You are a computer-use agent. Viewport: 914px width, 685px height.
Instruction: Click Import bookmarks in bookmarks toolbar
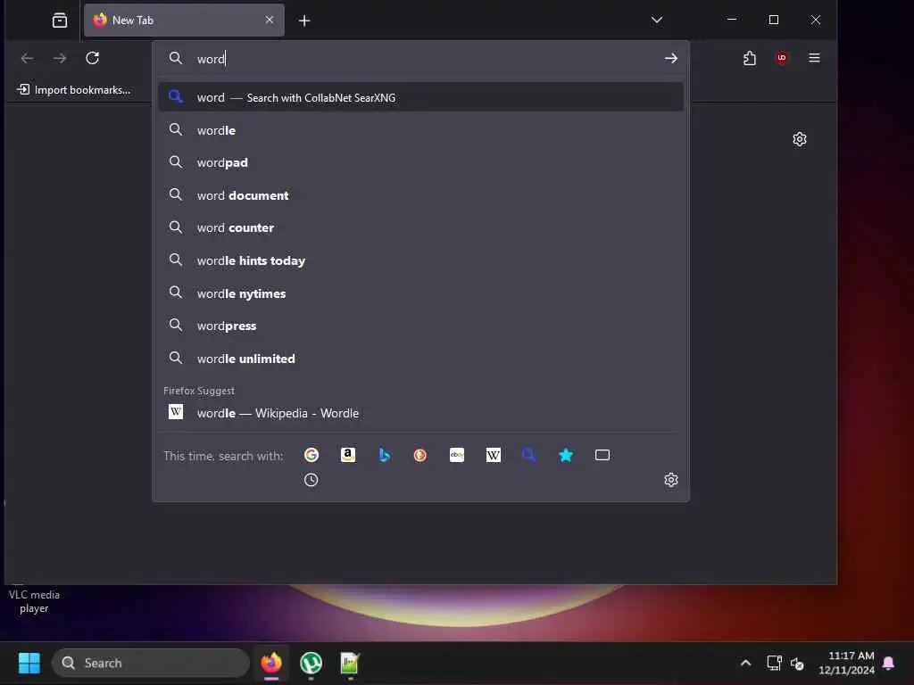[74, 90]
